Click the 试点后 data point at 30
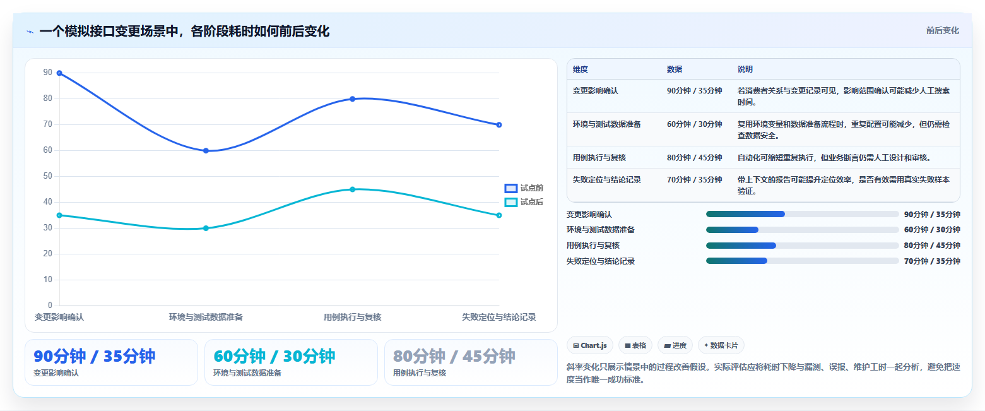985x411 pixels. click(x=206, y=228)
